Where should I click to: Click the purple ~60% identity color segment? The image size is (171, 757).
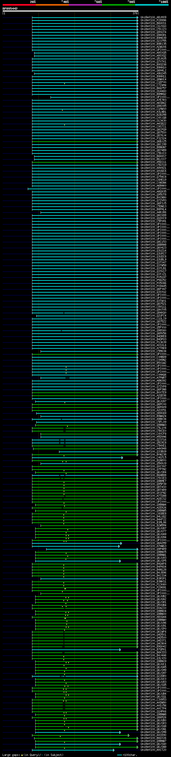85,5
